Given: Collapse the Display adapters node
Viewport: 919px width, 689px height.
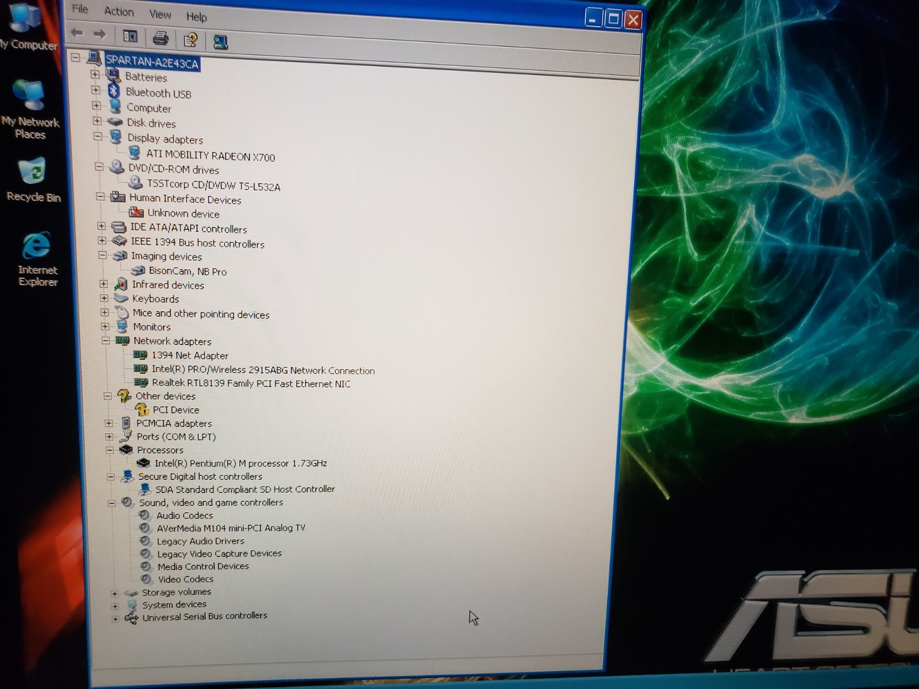Looking at the screenshot, I should click(98, 136).
